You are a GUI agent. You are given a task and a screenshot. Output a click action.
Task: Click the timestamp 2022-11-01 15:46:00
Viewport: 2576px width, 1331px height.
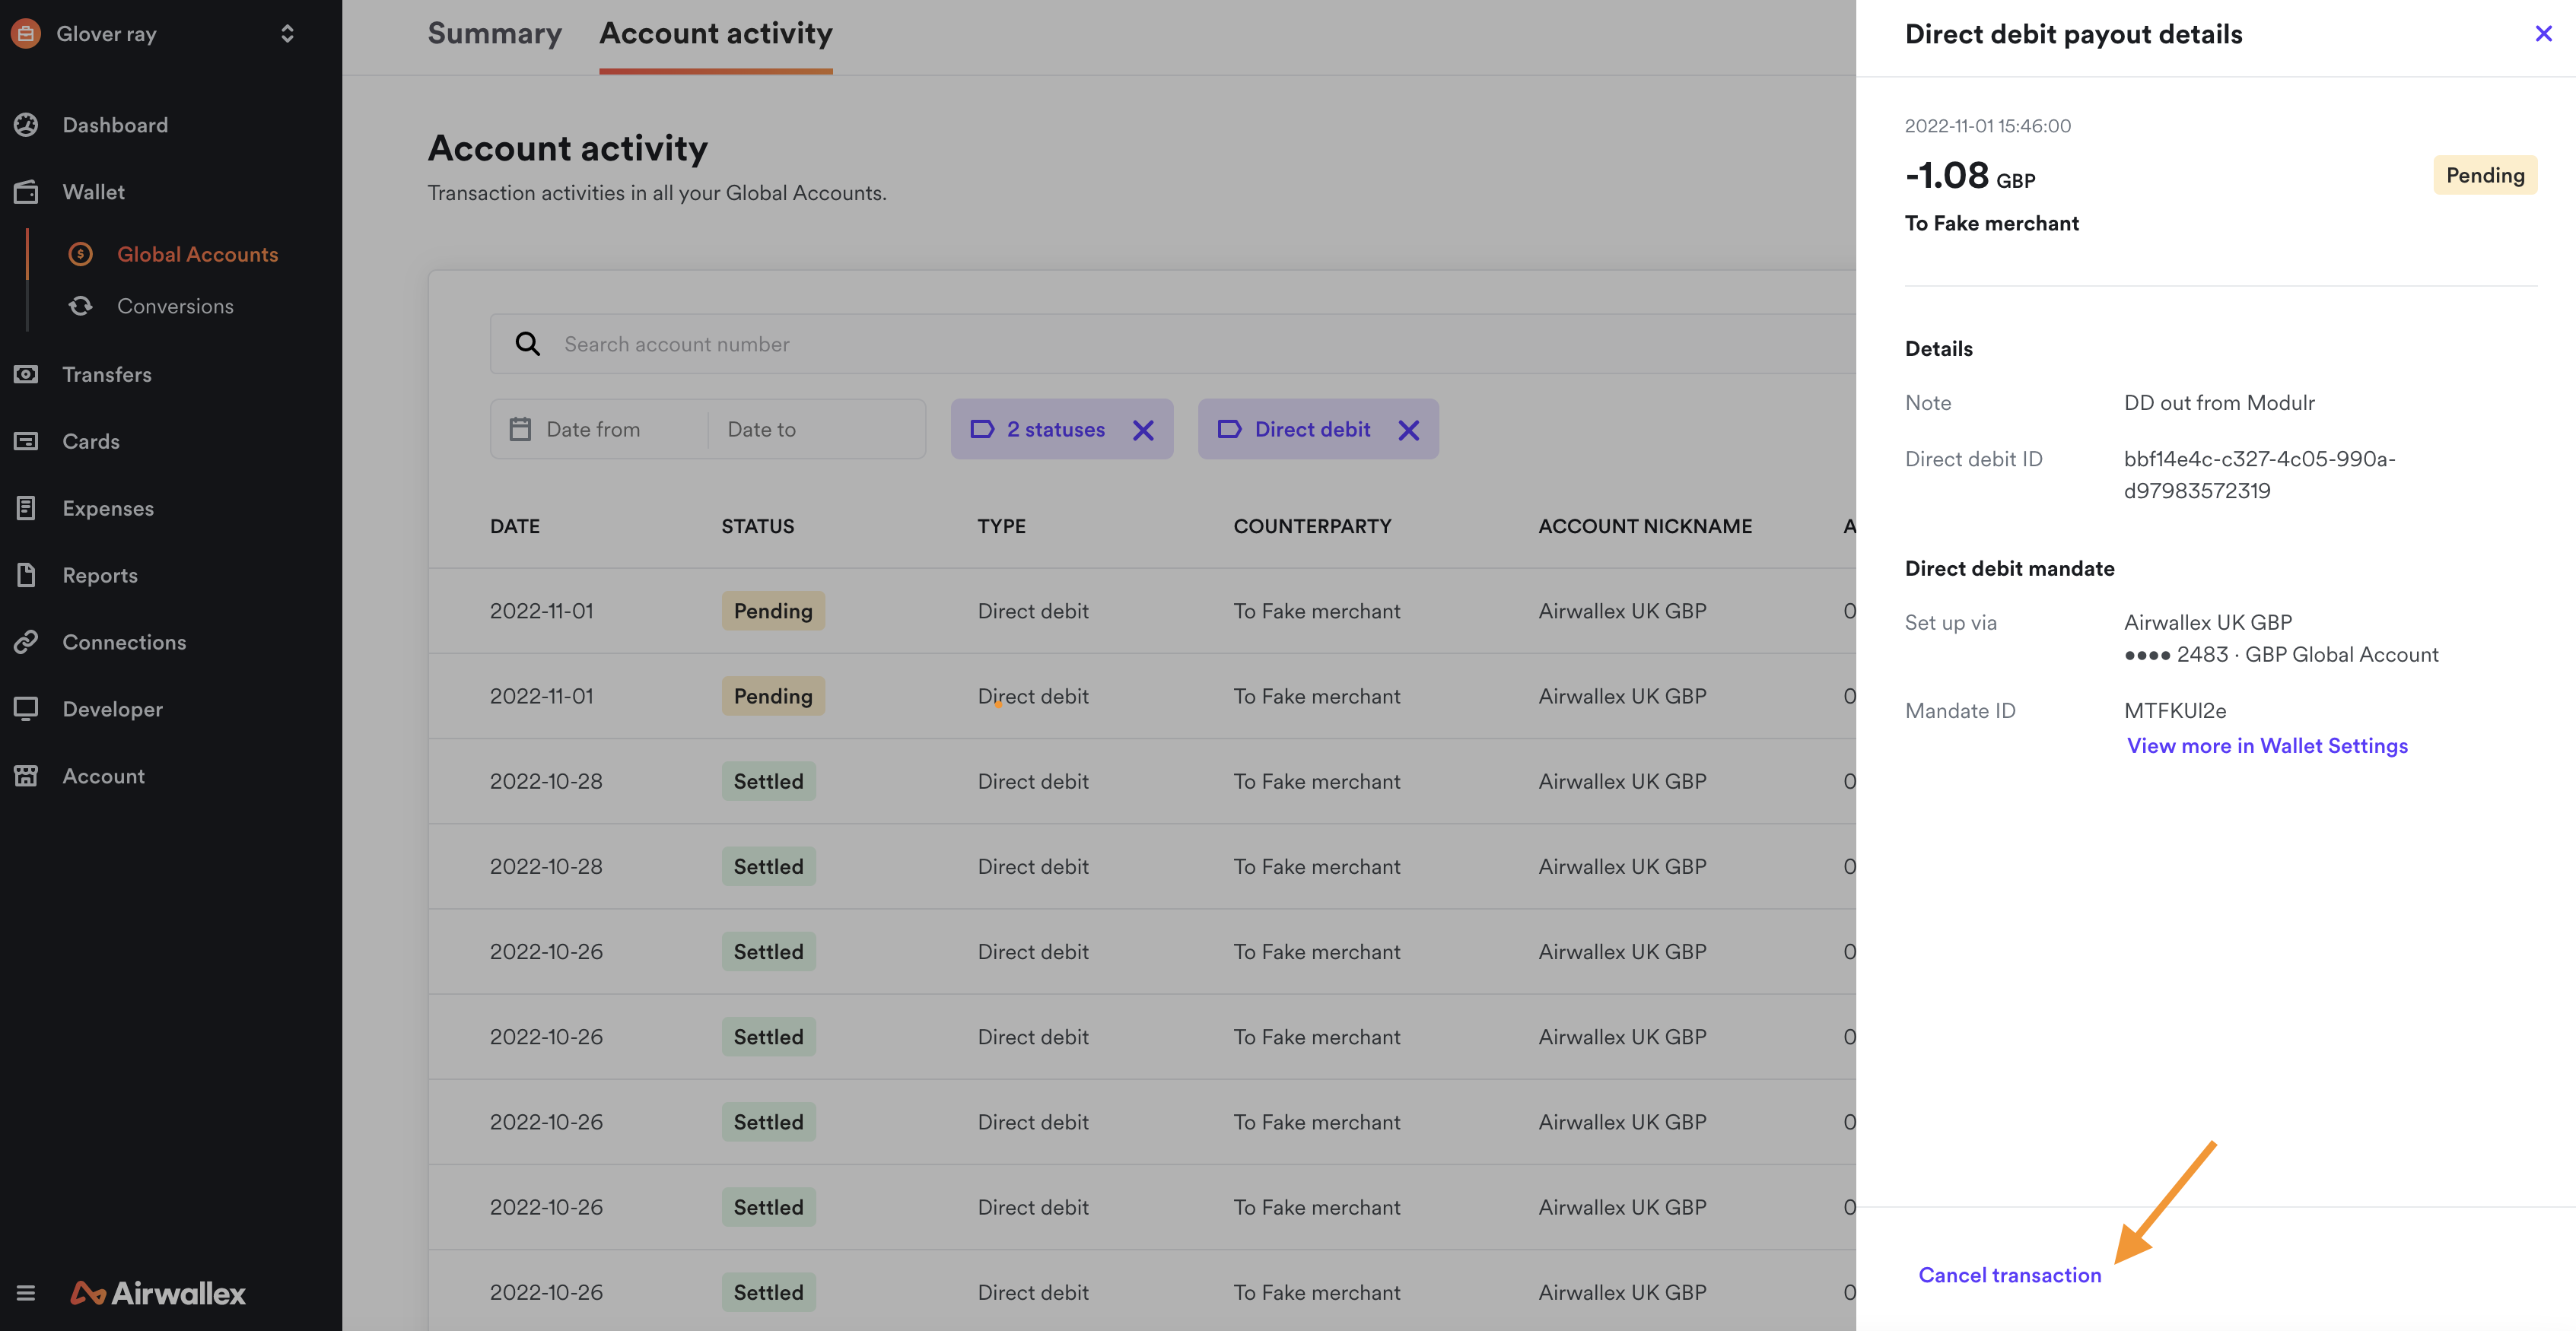[1988, 126]
